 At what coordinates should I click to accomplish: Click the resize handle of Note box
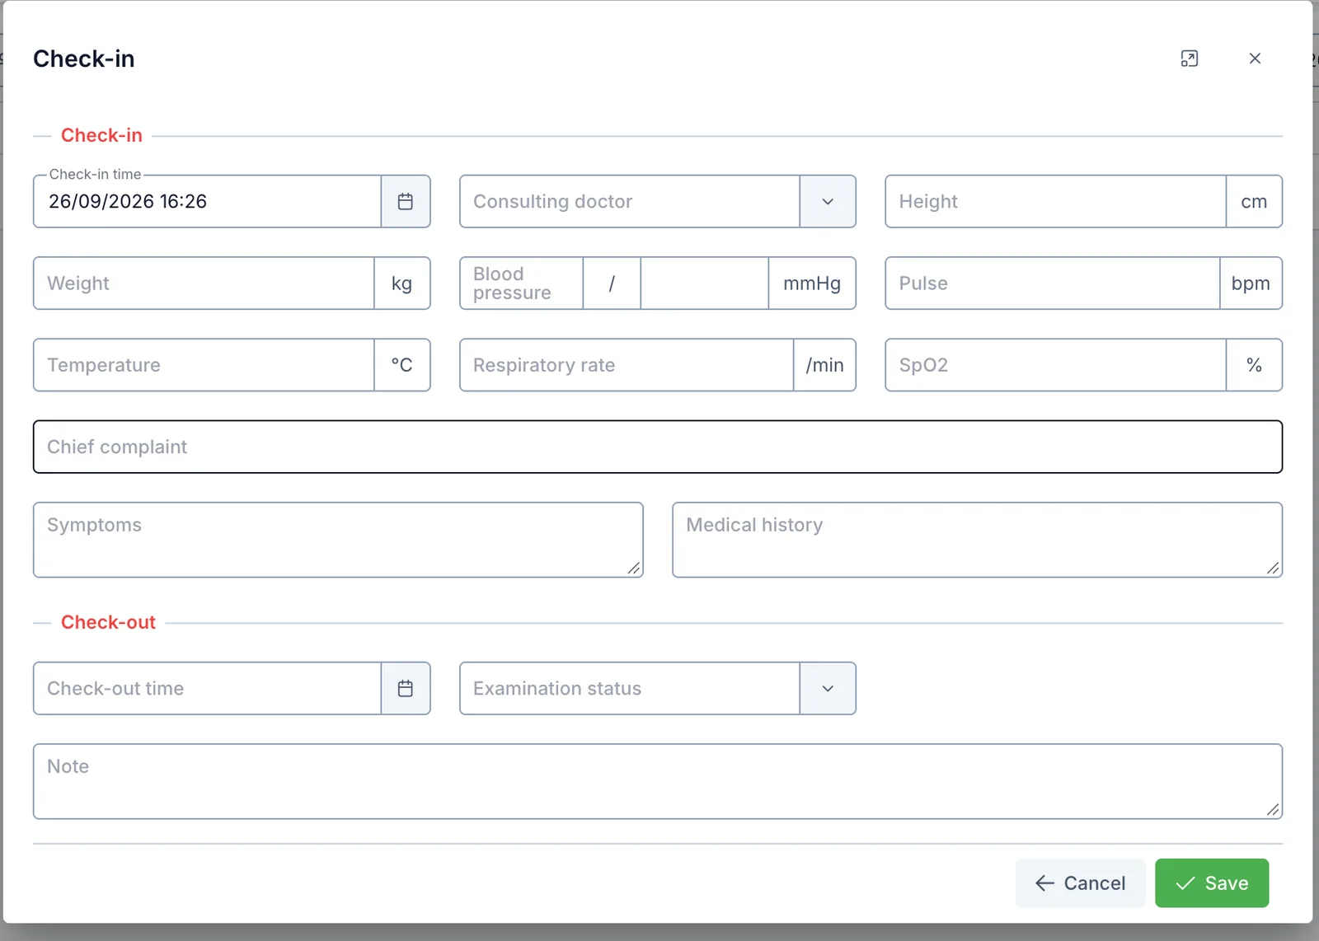click(x=1273, y=809)
